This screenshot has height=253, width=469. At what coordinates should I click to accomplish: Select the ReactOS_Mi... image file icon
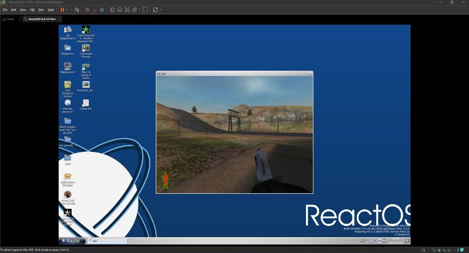[86, 86]
